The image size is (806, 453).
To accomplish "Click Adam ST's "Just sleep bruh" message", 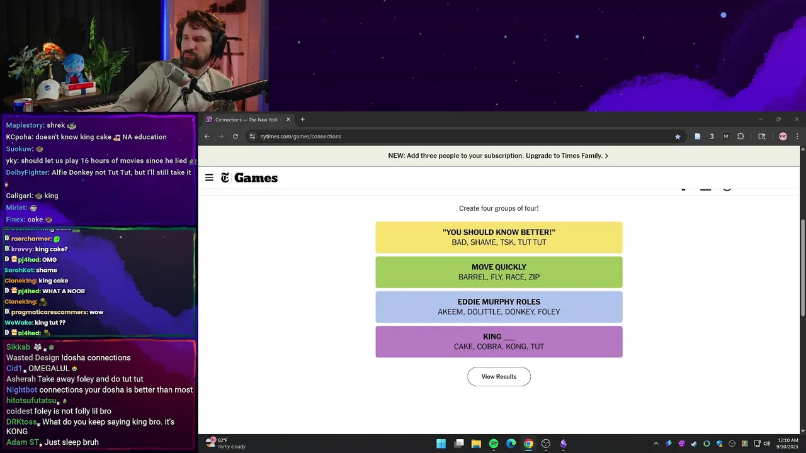I will click(x=52, y=442).
